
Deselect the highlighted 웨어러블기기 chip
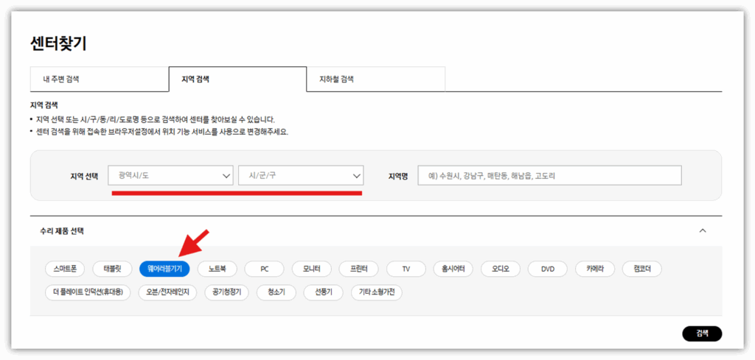[x=164, y=269]
